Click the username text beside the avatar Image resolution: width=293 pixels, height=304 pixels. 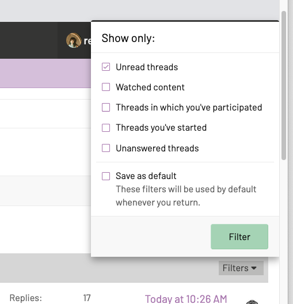click(x=87, y=41)
